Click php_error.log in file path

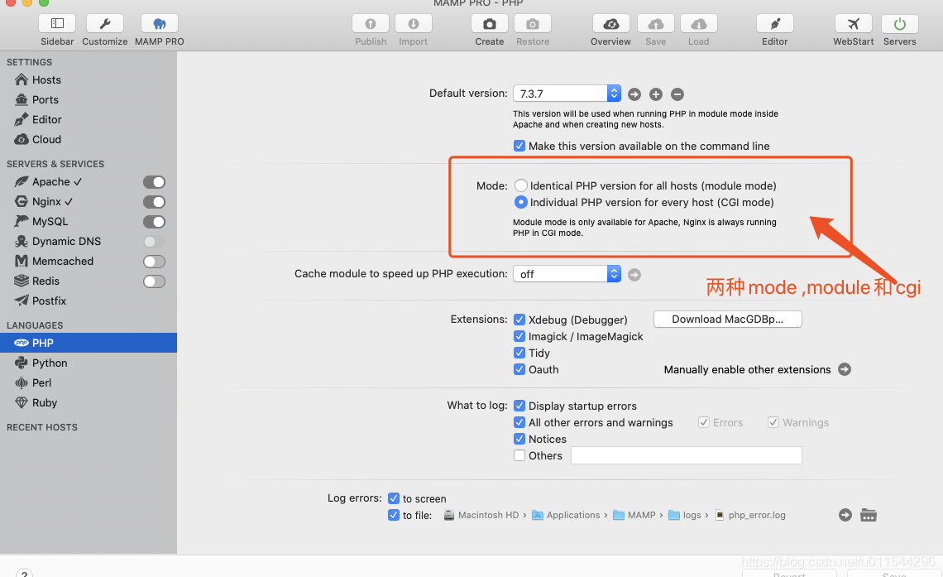[x=750, y=515]
